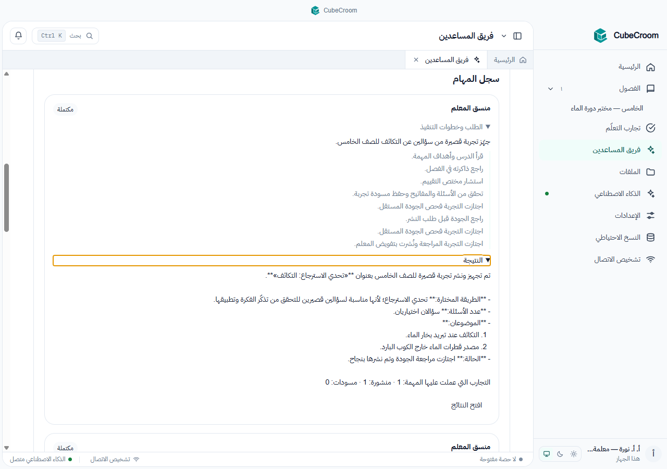Click the بحث search field
The width and height of the screenshot is (667, 469).
tap(65, 36)
